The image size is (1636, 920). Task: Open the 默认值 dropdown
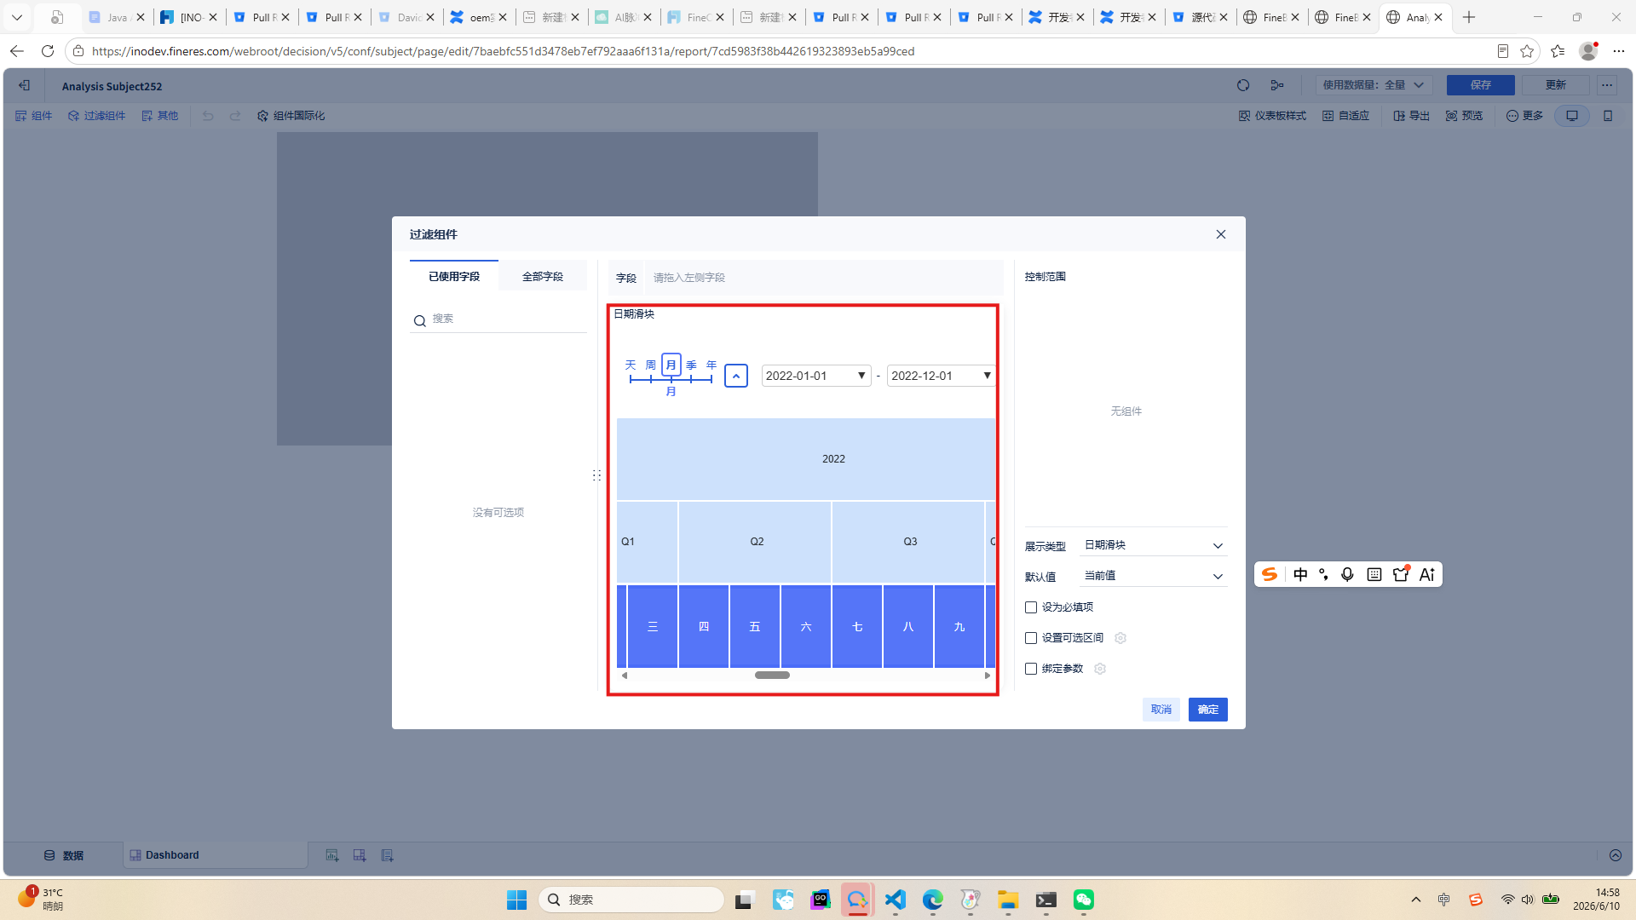click(x=1153, y=576)
